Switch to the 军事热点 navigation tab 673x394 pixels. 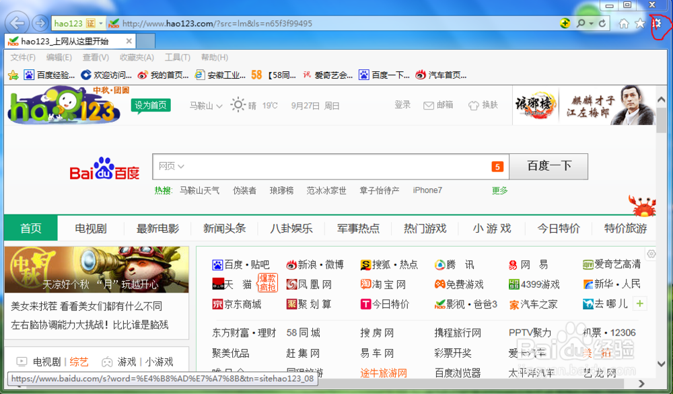359,229
